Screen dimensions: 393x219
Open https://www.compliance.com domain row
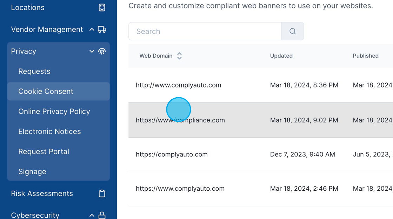[x=261, y=120]
